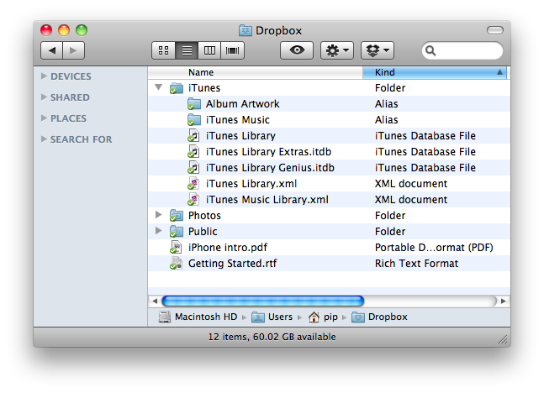This screenshot has height=393, width=544.
Task: Expand the Photos folder disclosure triangle
Action: click(x=159, y=215)
